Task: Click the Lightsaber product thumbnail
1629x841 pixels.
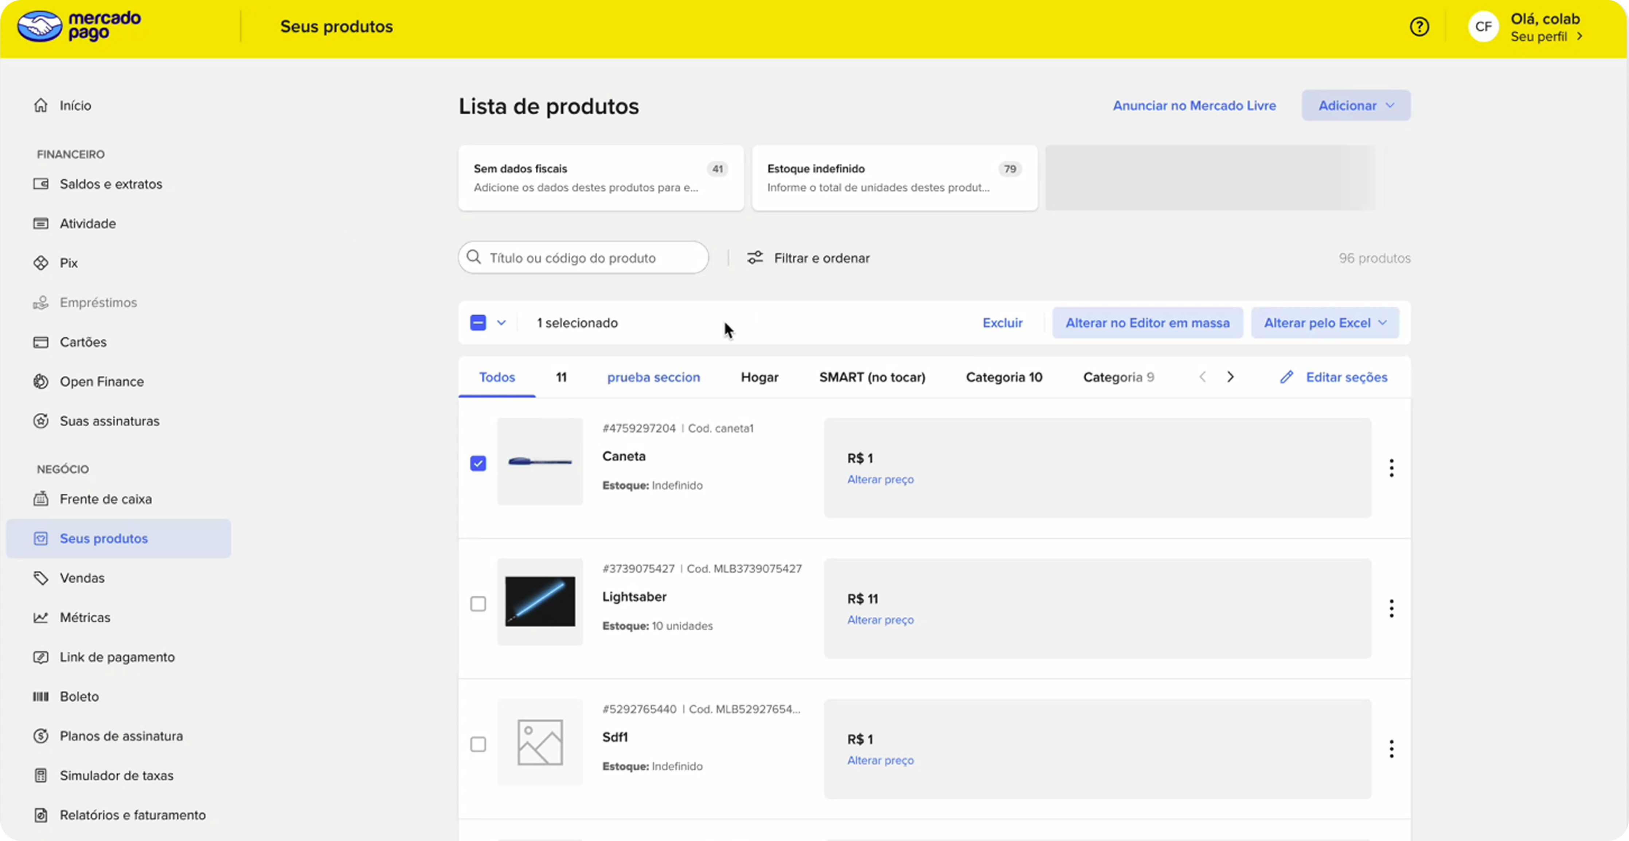Action: 540,601
